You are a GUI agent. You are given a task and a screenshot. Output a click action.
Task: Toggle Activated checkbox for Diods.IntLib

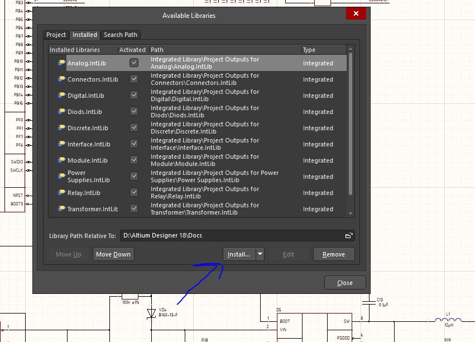(134, 111)
